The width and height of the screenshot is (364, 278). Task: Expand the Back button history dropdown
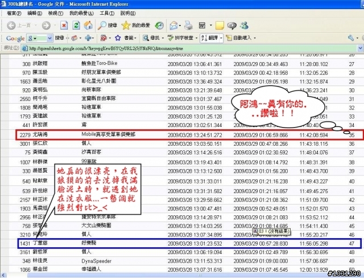(x=36, y=25)
